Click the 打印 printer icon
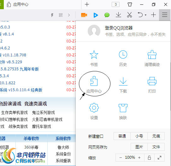Screen dimensions: 171x166 click(152, 81)
